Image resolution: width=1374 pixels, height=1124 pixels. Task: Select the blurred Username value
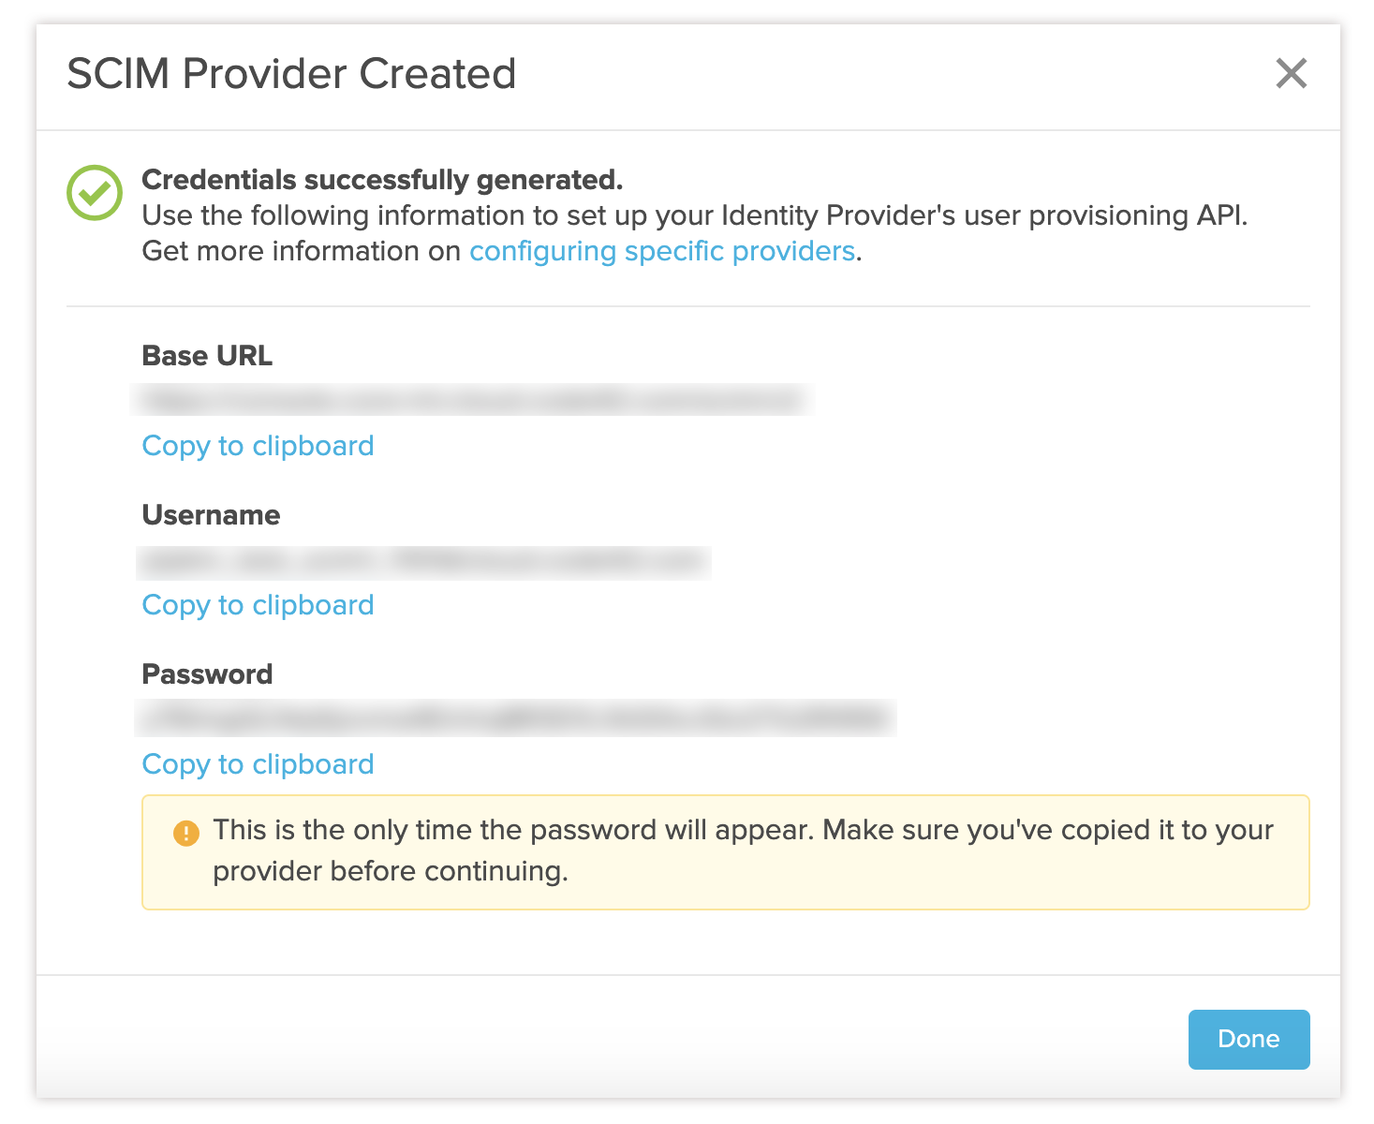[x=424, y=559]
